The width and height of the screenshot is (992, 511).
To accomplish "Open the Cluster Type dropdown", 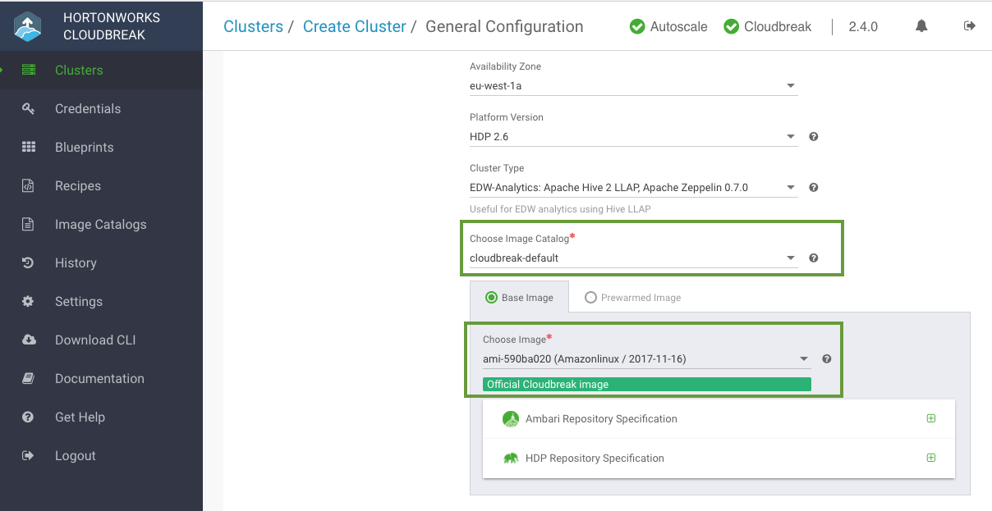I will pos(632,188).
